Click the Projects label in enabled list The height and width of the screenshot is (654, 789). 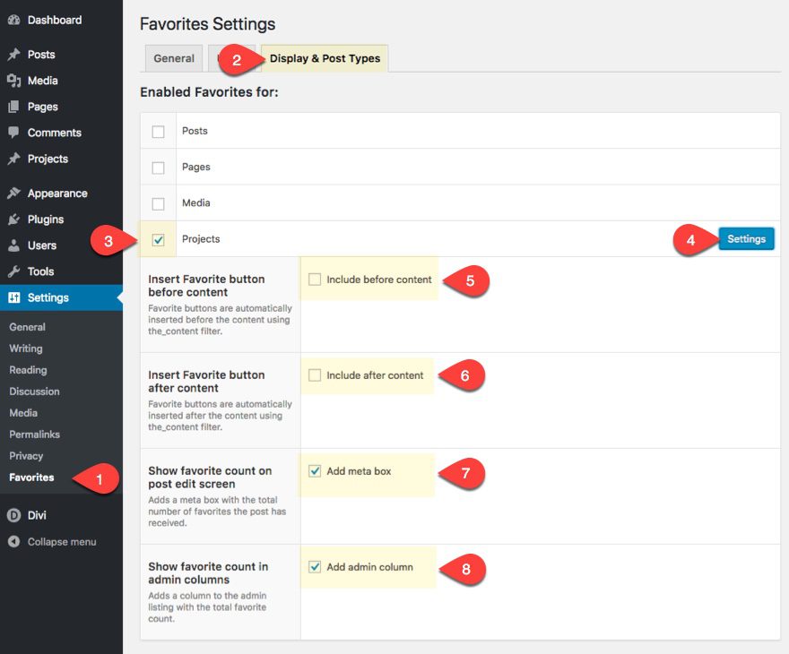201,239
